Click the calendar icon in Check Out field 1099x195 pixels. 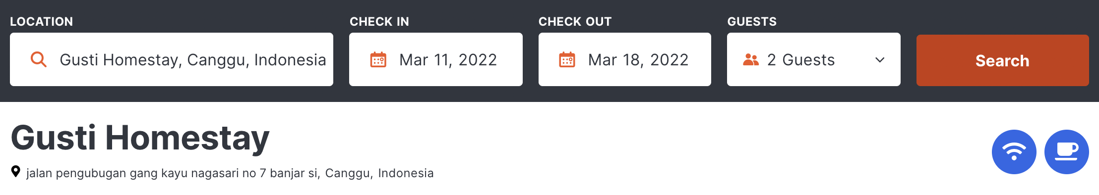567,59
